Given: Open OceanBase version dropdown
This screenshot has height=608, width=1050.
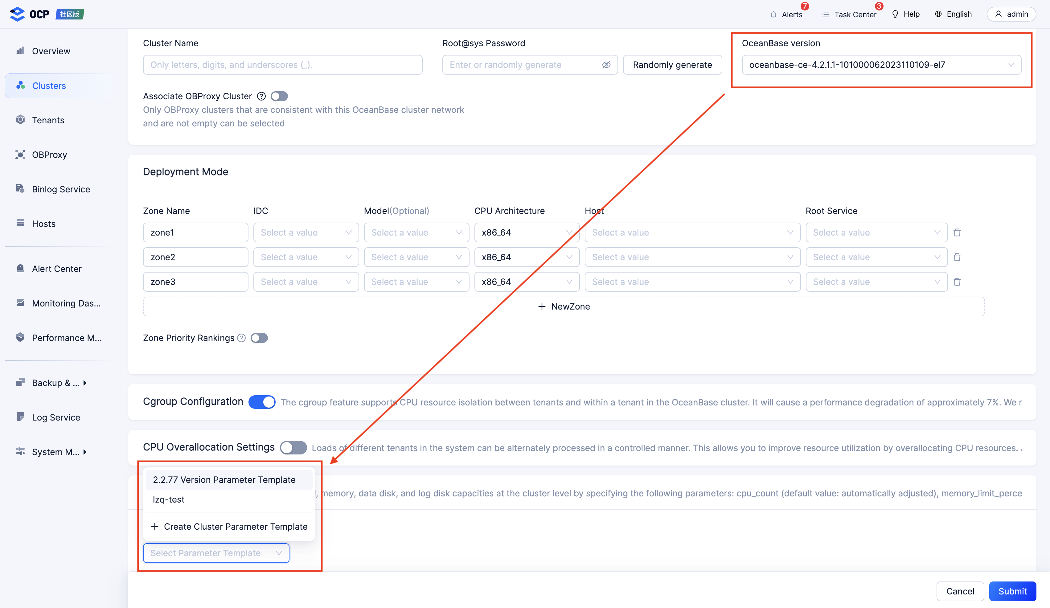Looking at the screenshot, I should pyautogui.click(x=881, y=64).
